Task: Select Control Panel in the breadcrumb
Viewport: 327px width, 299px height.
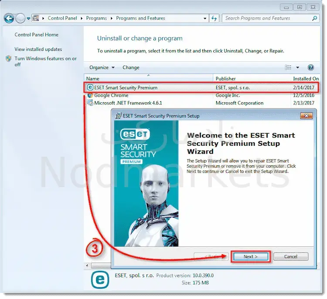Action: point(62,18)
